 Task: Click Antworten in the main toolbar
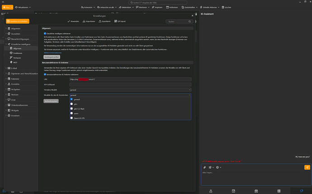click(87, 7)
